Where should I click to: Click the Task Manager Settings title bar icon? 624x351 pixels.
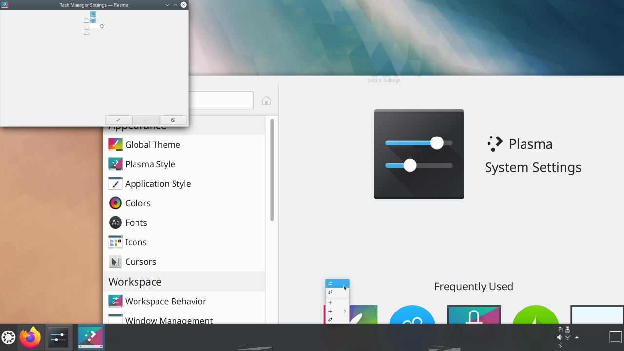click(x=5, y=5)
